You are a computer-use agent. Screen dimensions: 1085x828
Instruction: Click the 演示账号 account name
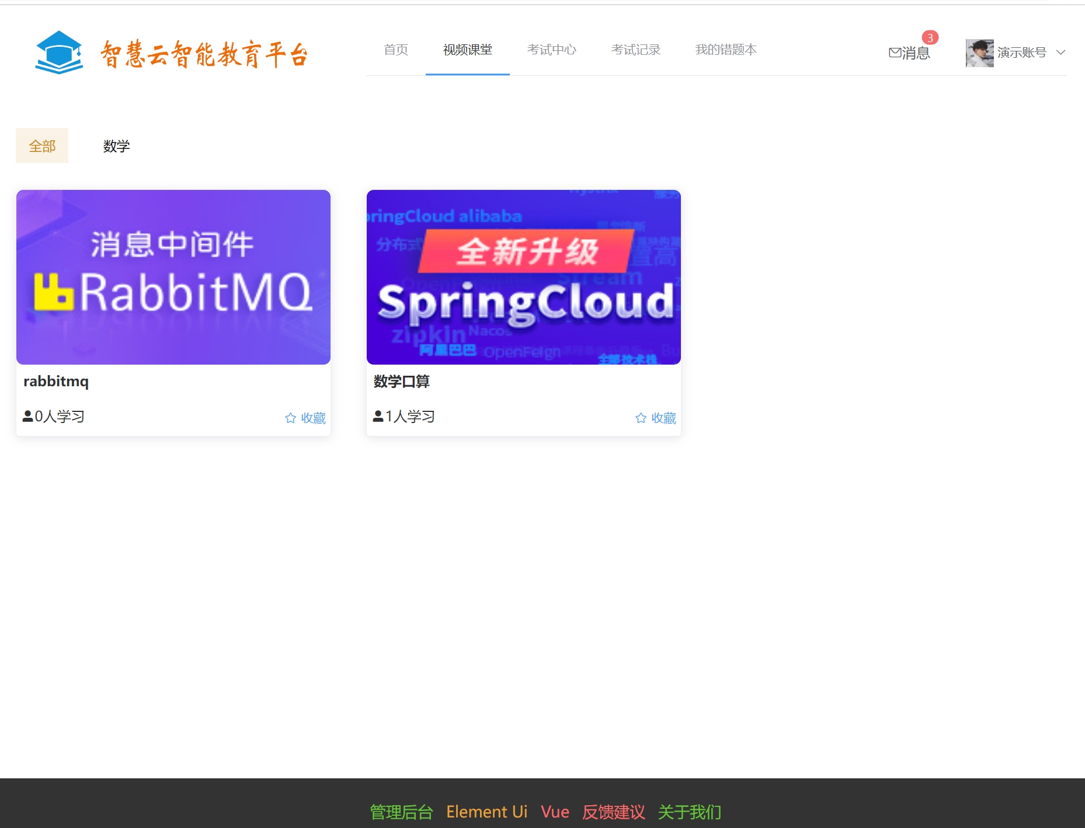[1022, 53]
